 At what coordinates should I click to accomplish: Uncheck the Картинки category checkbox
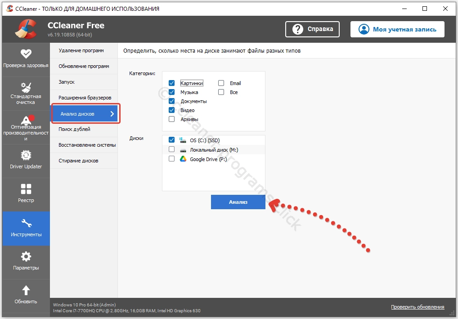(171, 83)
